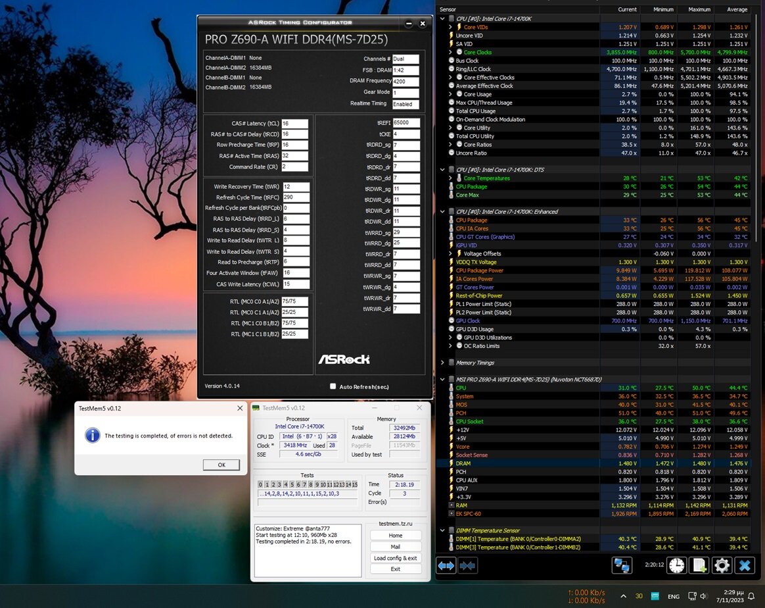Viewport: 765px width, 608px height.
Task: Collapse the CPU [#0] DTS section
Action: coord(442,170)
